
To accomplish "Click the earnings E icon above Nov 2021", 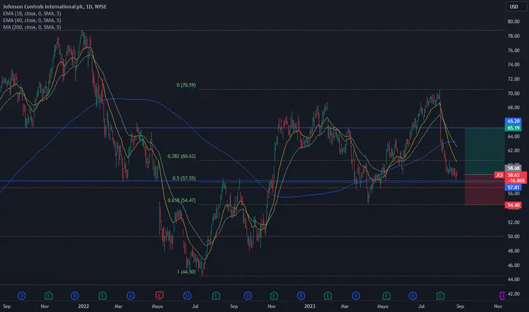I will tap(49, 296).
